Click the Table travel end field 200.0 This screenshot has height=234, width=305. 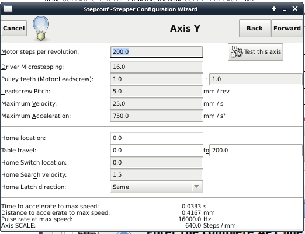click(x=256, y=151)
